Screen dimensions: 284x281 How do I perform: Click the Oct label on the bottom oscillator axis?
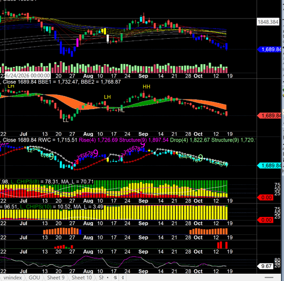click(x=198, y=271)
